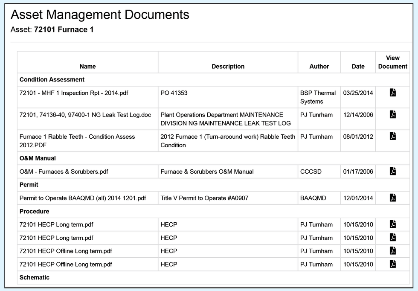The height and width of the screenshot is (291, 418).
Task: View the first 72101 HECP Long term PDF
Action: [393, 224]
